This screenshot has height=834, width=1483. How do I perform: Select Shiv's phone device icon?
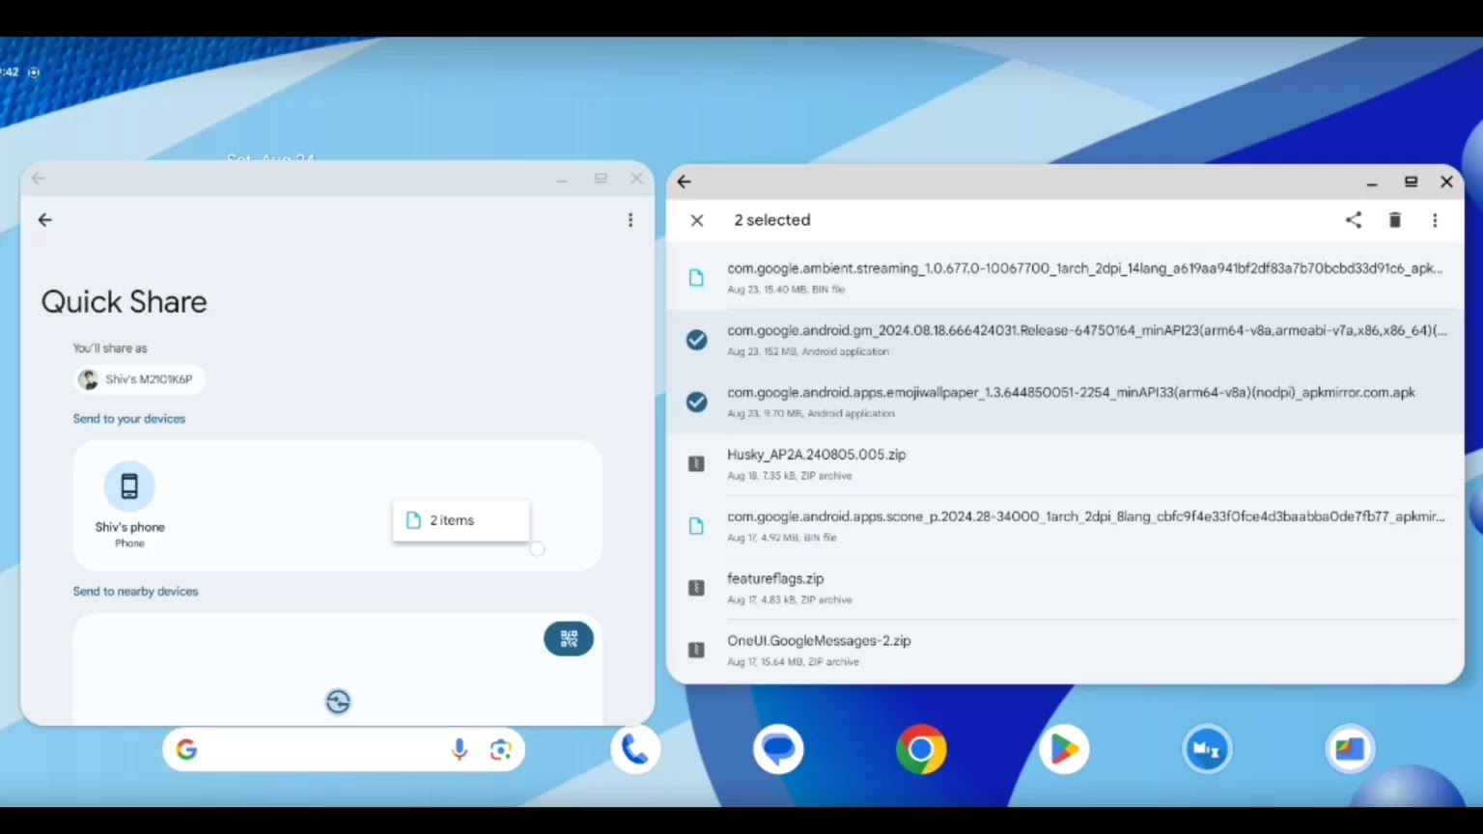(129, 486)
